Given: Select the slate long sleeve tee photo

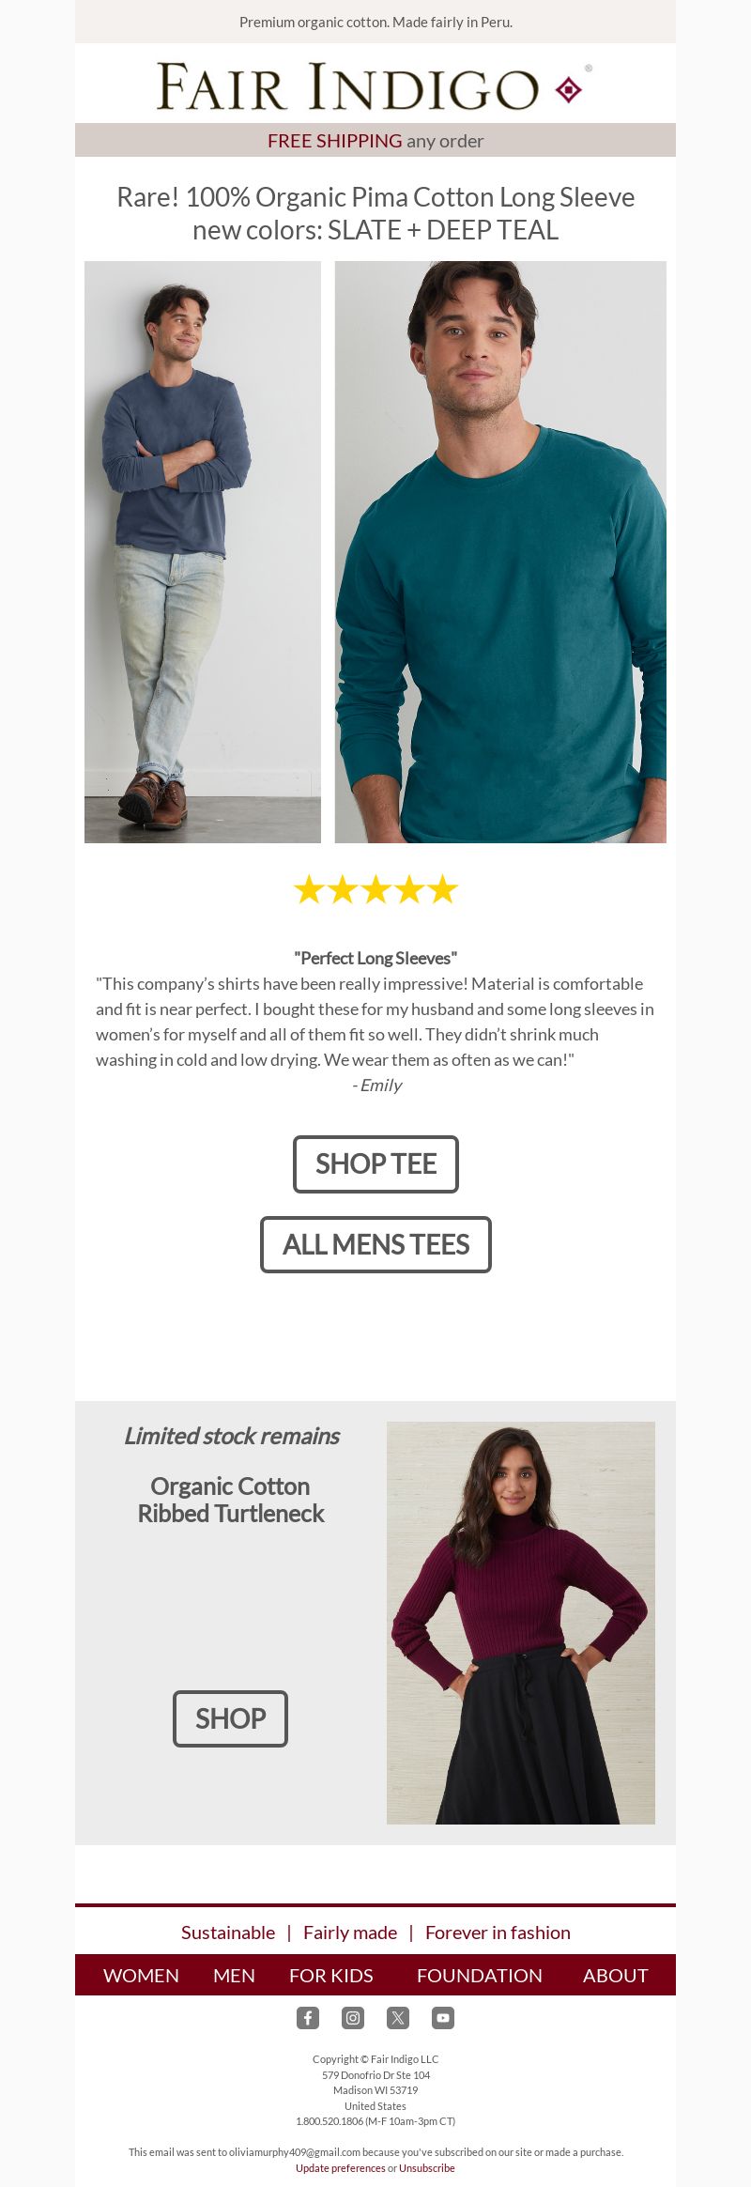Looking at the screenshot, I should click(x=203, y=552).
